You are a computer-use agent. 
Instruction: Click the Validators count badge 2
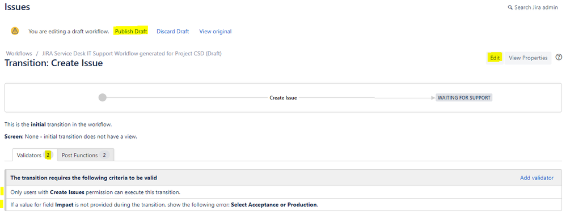click(48, 155)
